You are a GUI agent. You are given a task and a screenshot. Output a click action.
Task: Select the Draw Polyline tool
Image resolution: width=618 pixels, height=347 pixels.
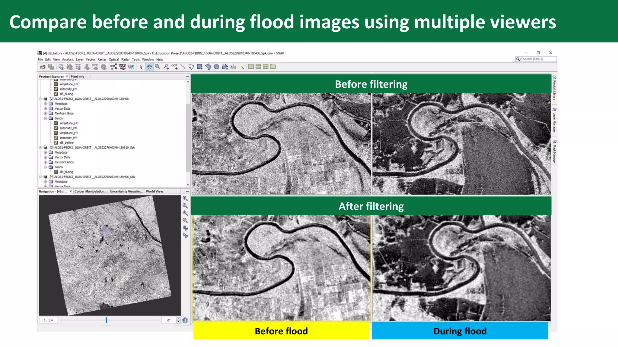click(191, 67)
